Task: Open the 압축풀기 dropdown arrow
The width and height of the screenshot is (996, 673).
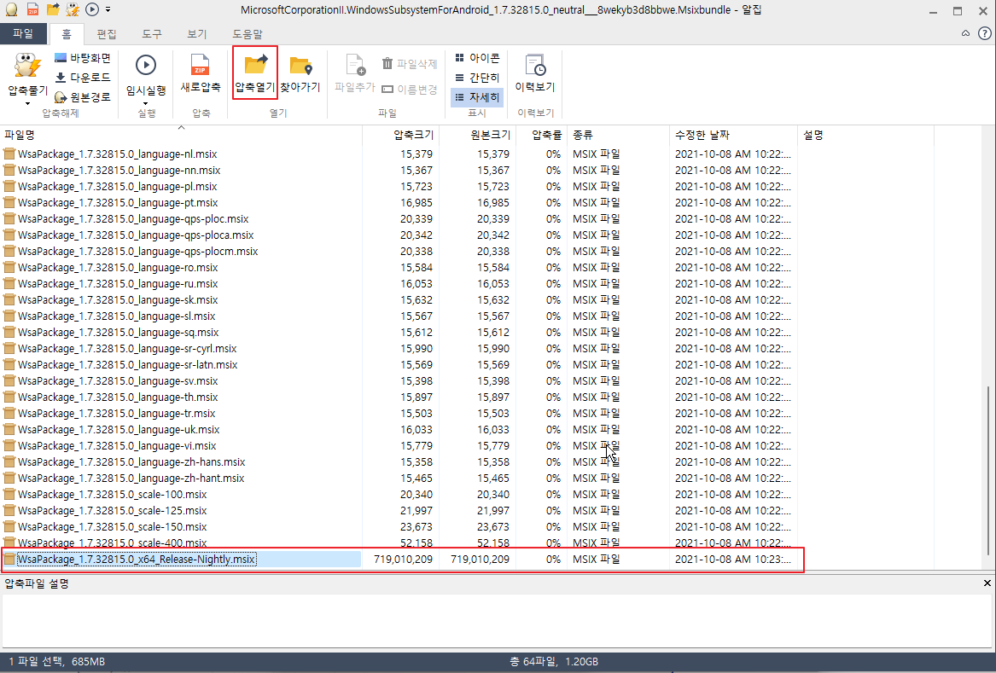Action: click(x=27, y=103)
